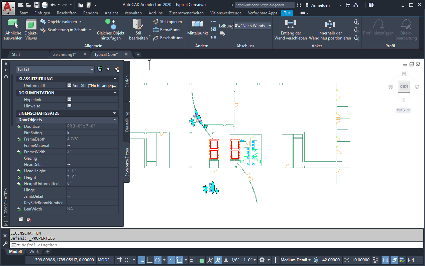425x266 pixels.
Task: Collapse the KLASSIFIZIERUNG section
Action: (x=115, y=79)
